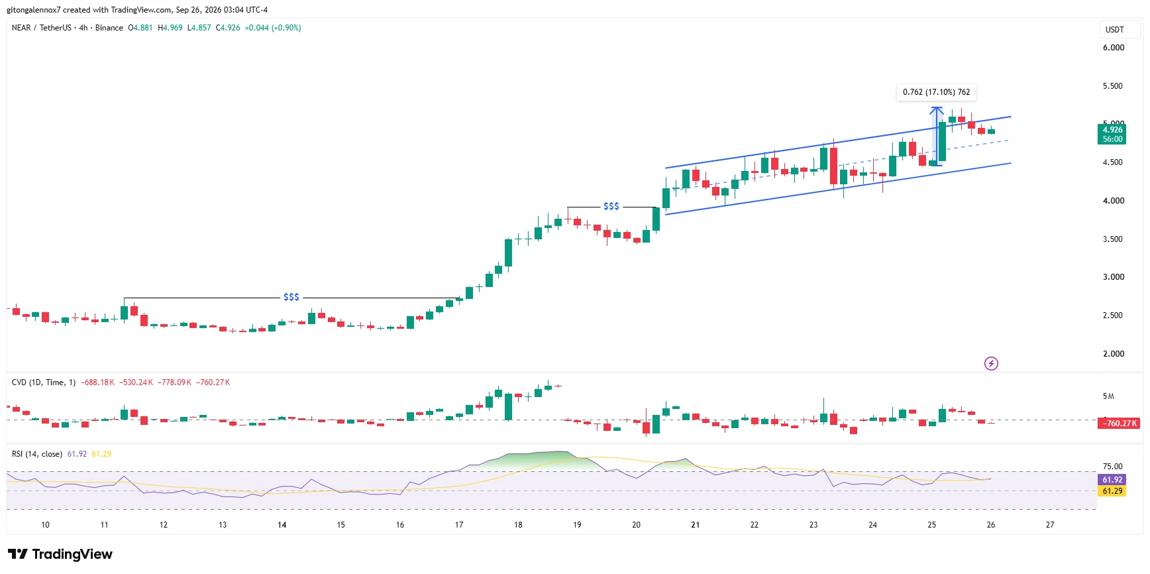Click the CVD value −530.24K
The width and height of the screenshot is (1150, 574).
coord(136,382)
